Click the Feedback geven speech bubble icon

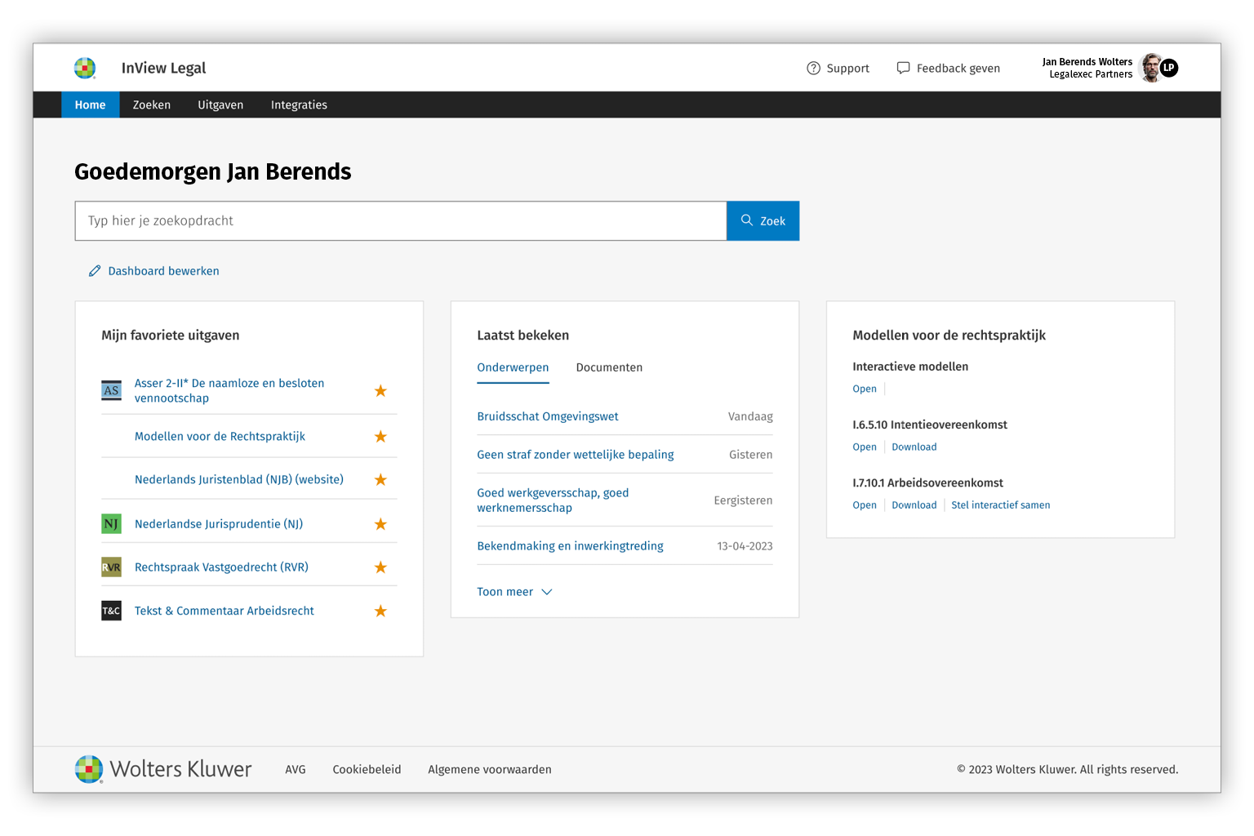coord(903,68)
